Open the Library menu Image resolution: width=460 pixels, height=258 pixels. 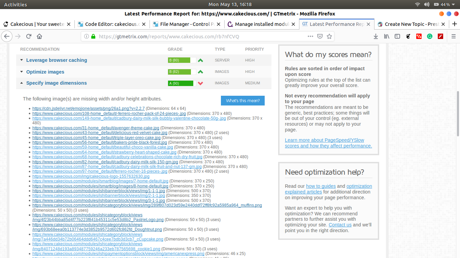(x=387, y=36)
